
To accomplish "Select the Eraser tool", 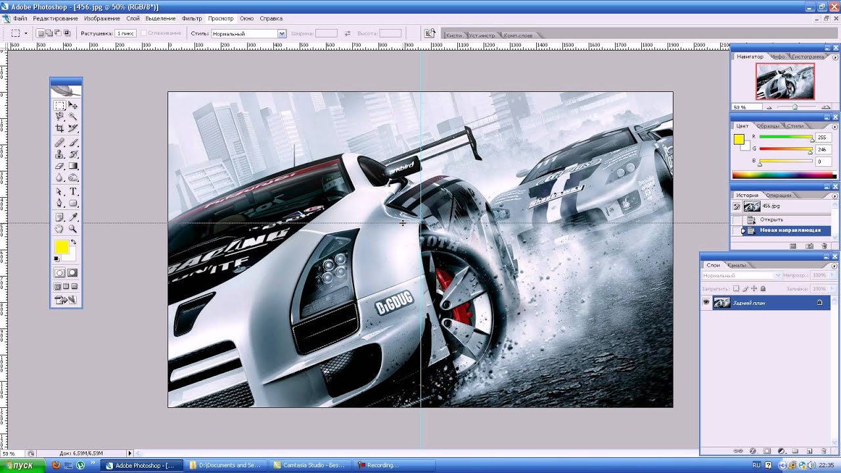I will [59, 166].
